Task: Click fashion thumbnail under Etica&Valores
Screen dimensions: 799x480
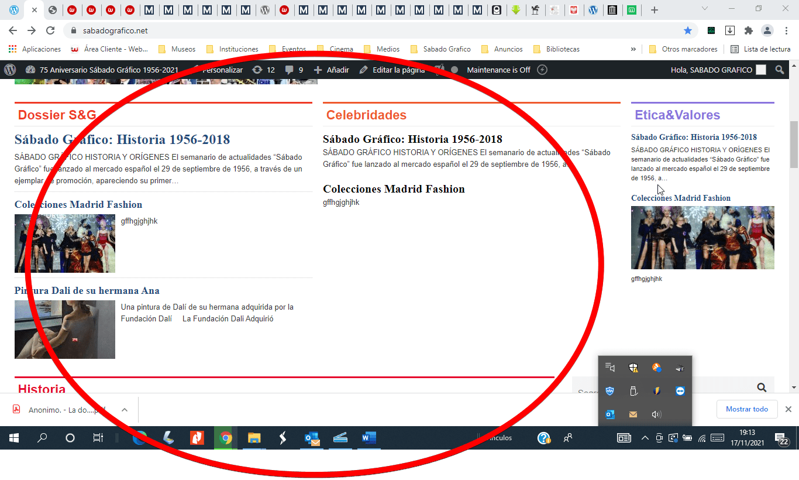Action: (x=702, y=238)
